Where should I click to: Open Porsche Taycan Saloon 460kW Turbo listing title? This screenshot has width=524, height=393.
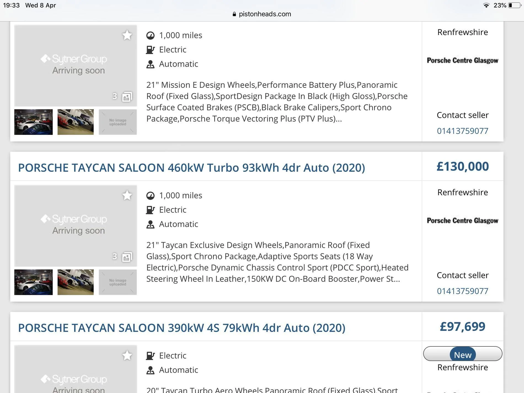[191, 168]
